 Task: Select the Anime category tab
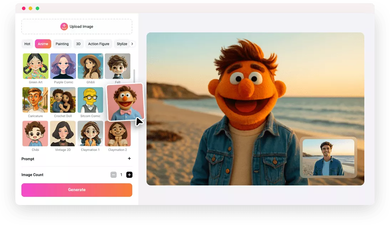[x=43, y=44]
